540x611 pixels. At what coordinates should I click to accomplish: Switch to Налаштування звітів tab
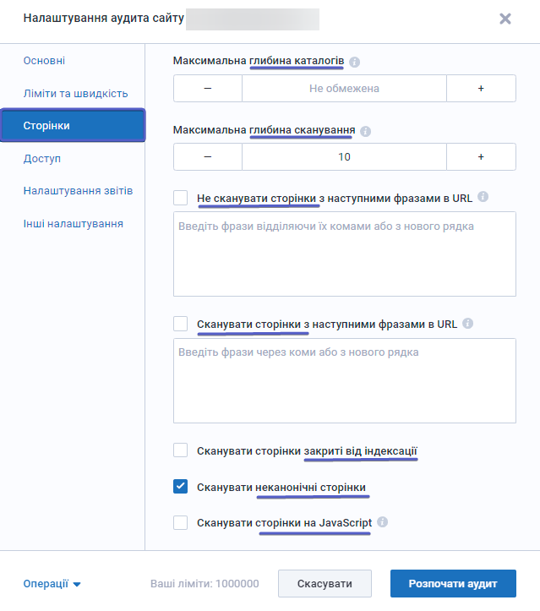coord(78,191)
